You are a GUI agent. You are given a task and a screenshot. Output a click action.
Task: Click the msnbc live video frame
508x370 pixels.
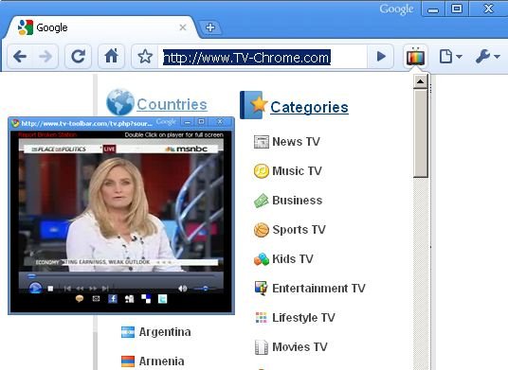[x=121, y=205]
